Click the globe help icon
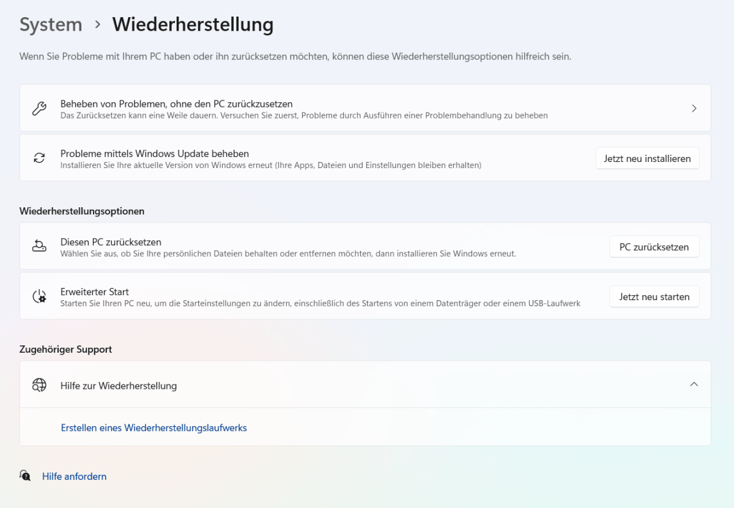The height and width of the screenshot is (508, 734). click(39, 385)
